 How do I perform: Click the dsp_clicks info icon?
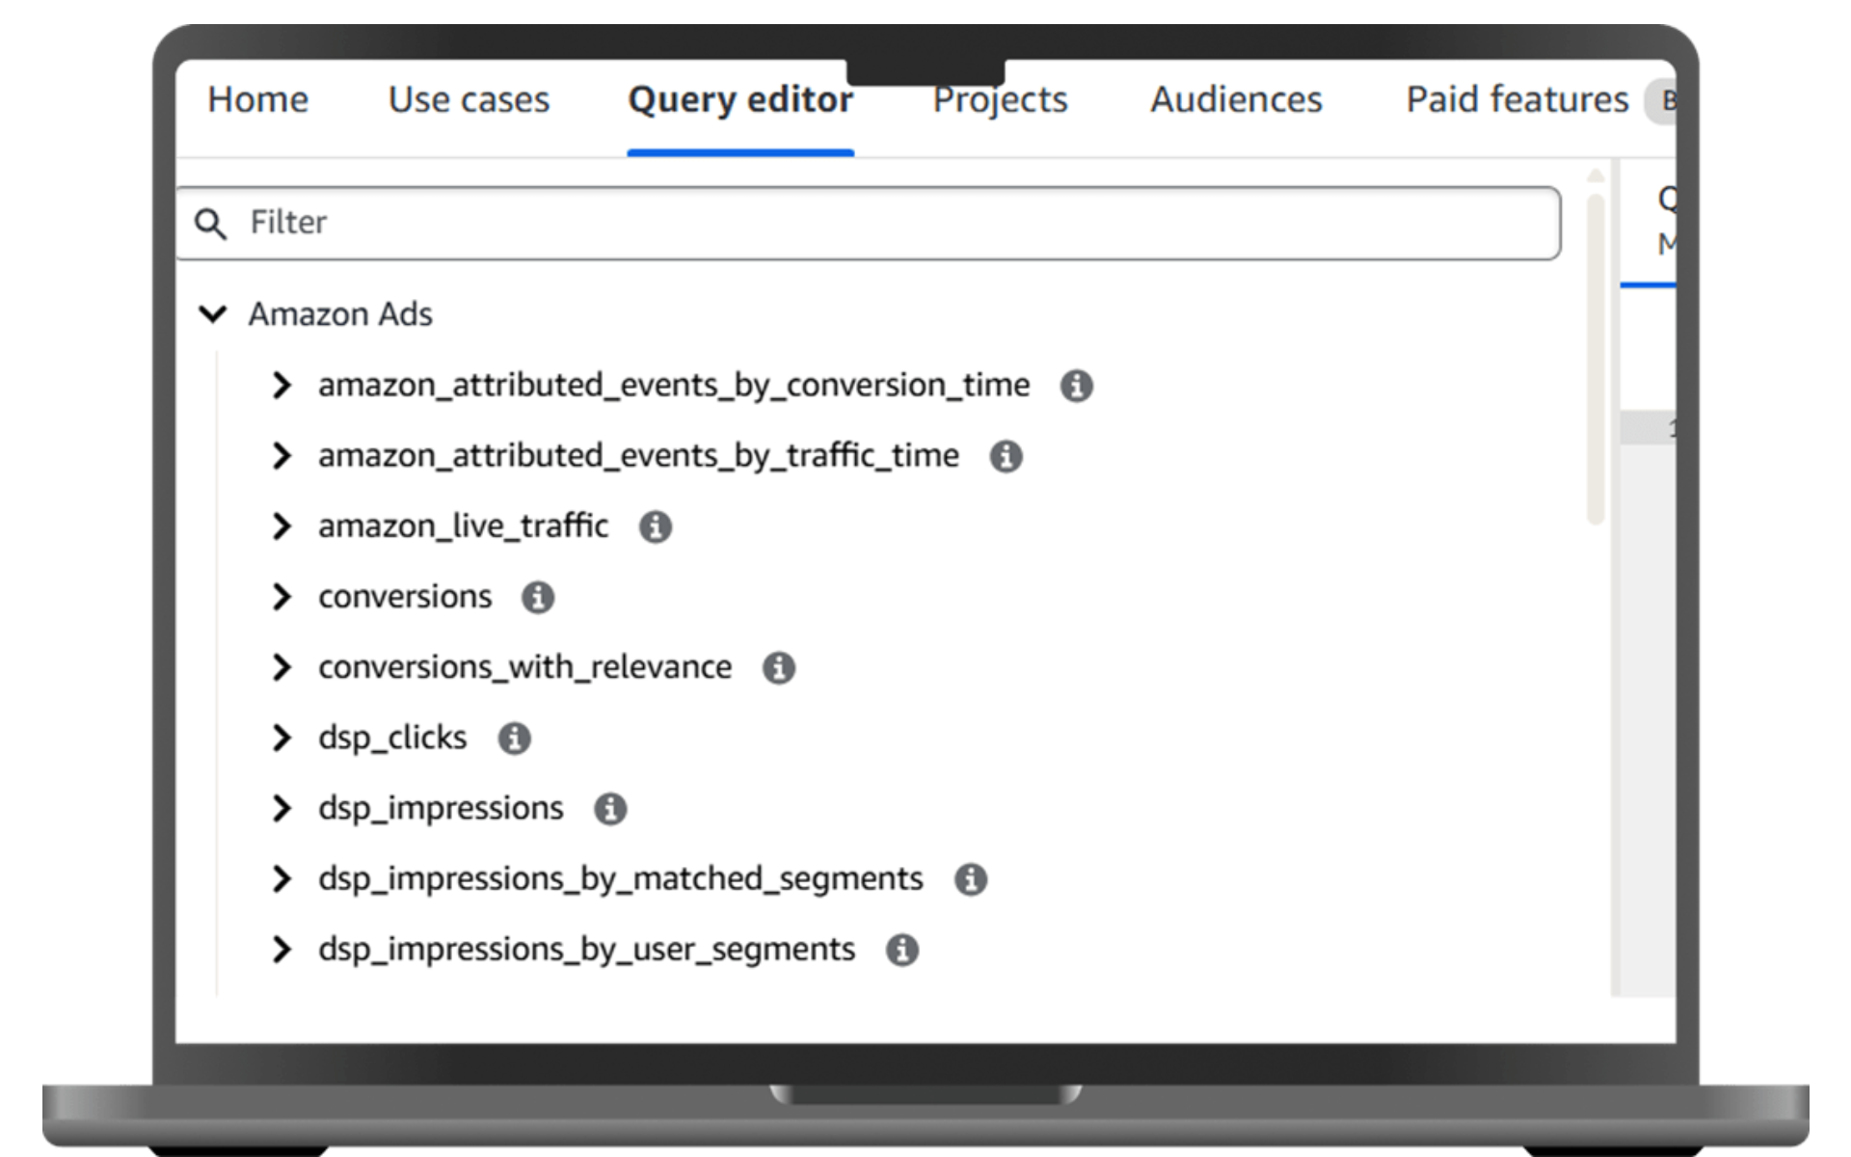(x=516, y=738)
